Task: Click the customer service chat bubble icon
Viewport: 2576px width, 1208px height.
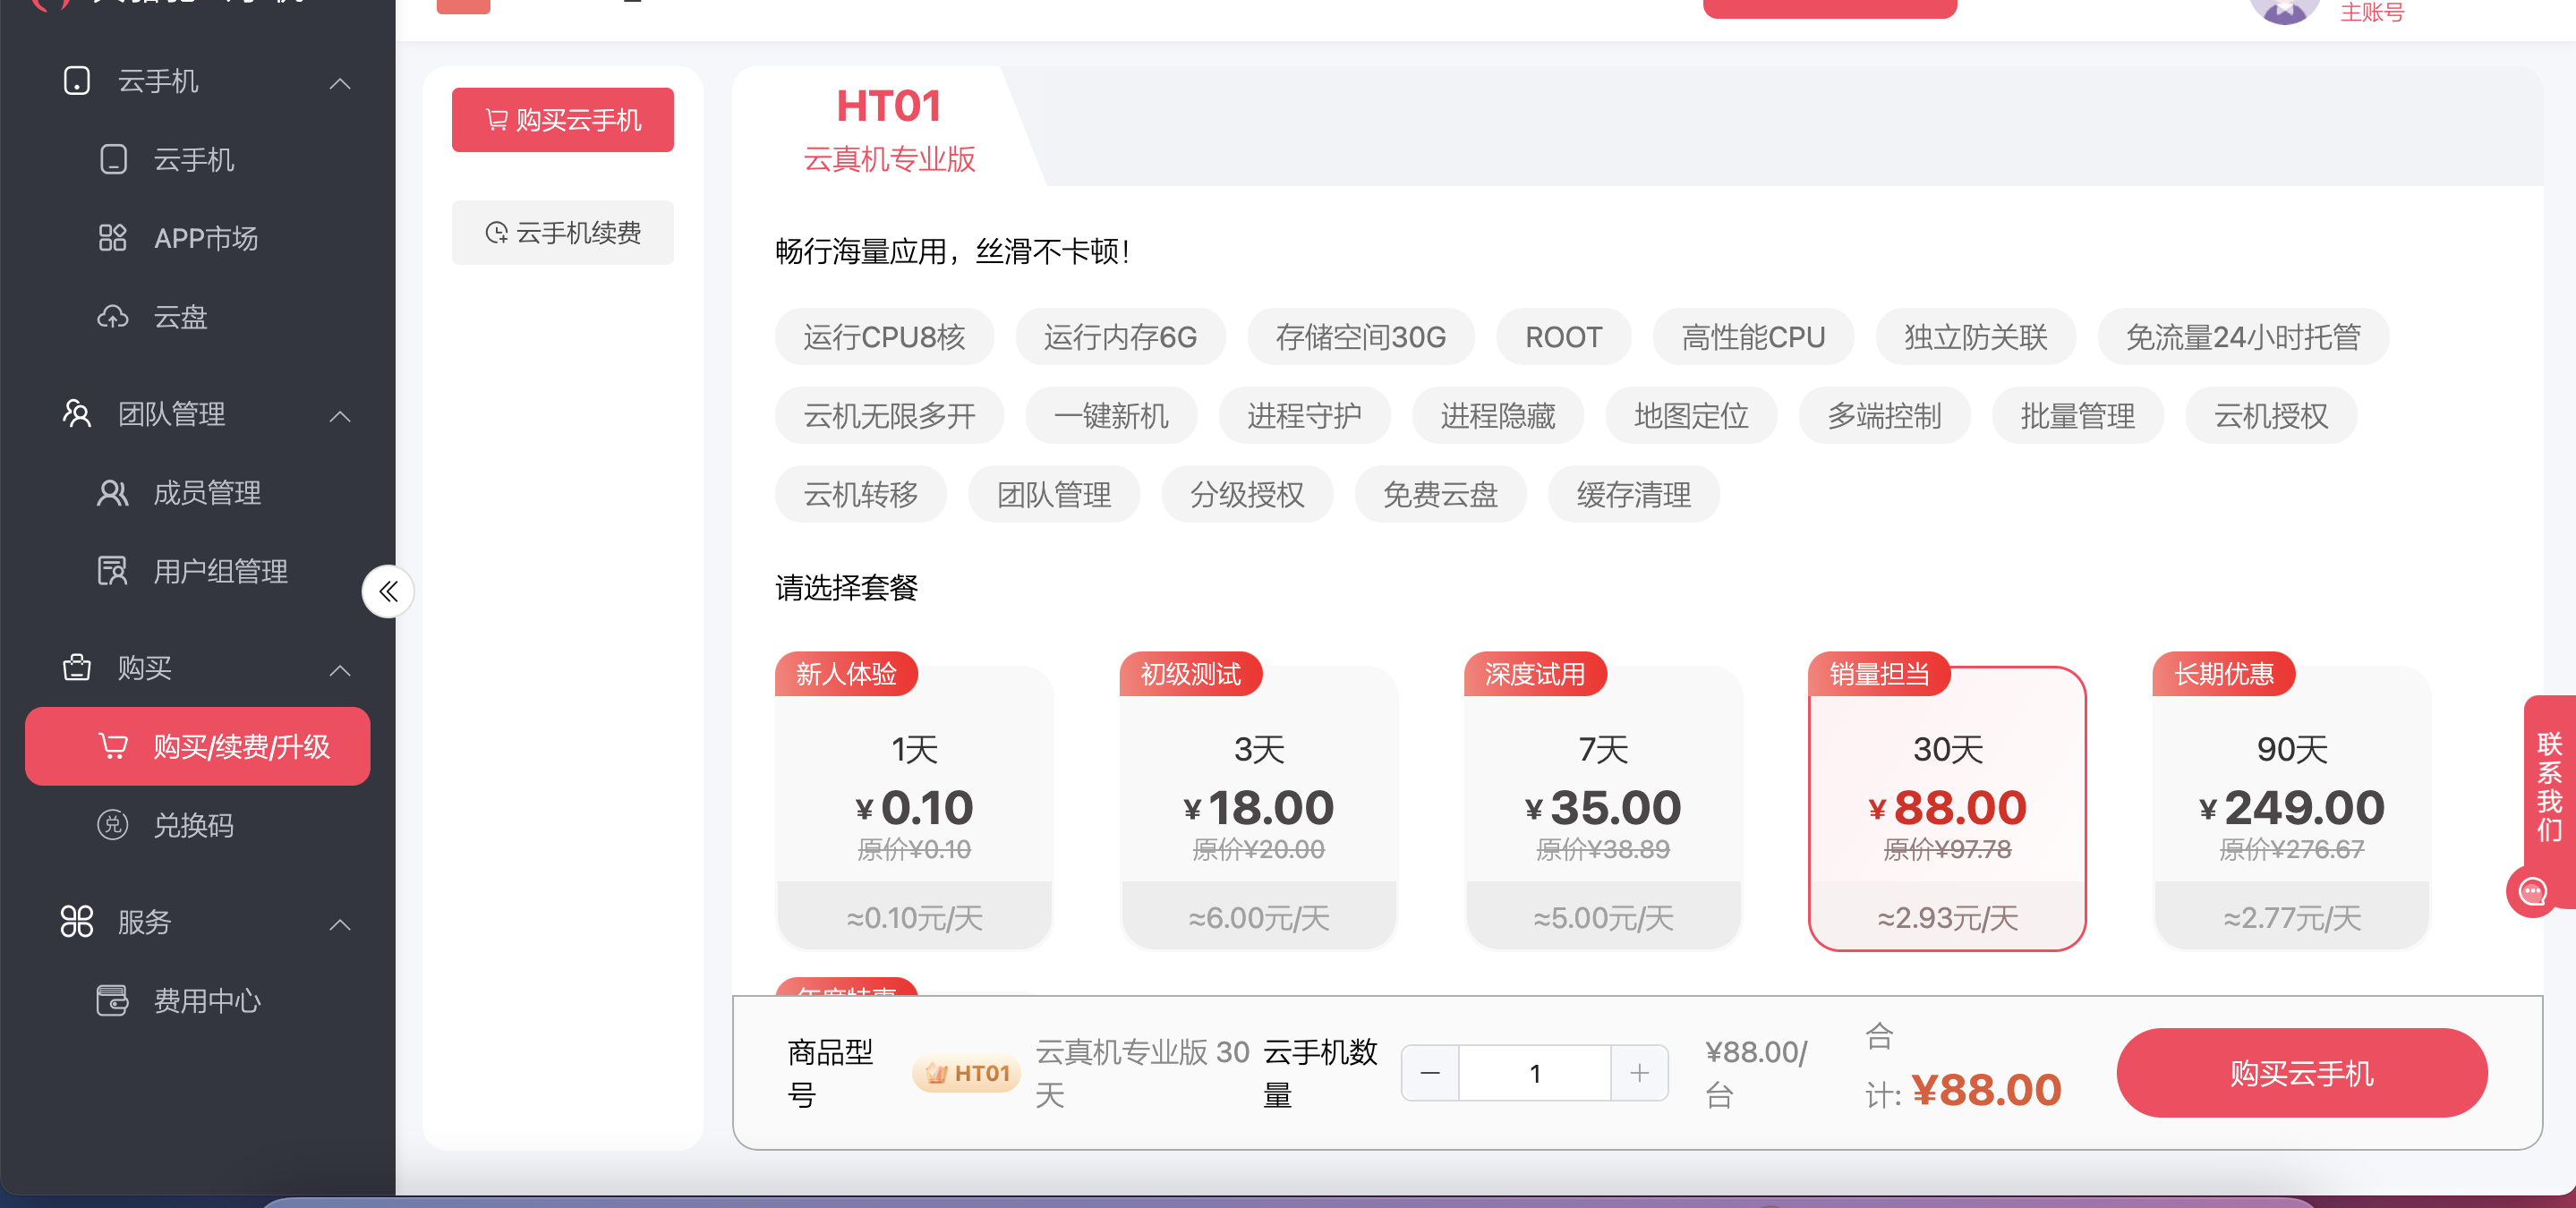Action: (2531, 892)
